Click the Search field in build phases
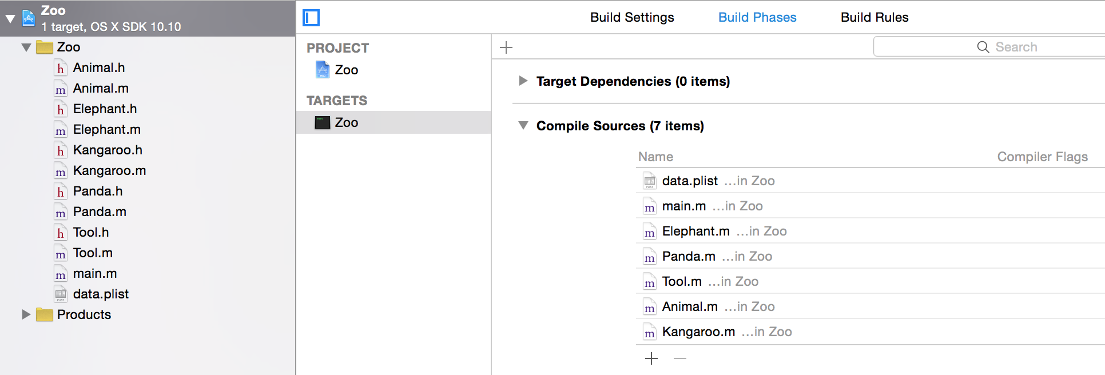1105x375 pixels. click(x=989, y=47)
